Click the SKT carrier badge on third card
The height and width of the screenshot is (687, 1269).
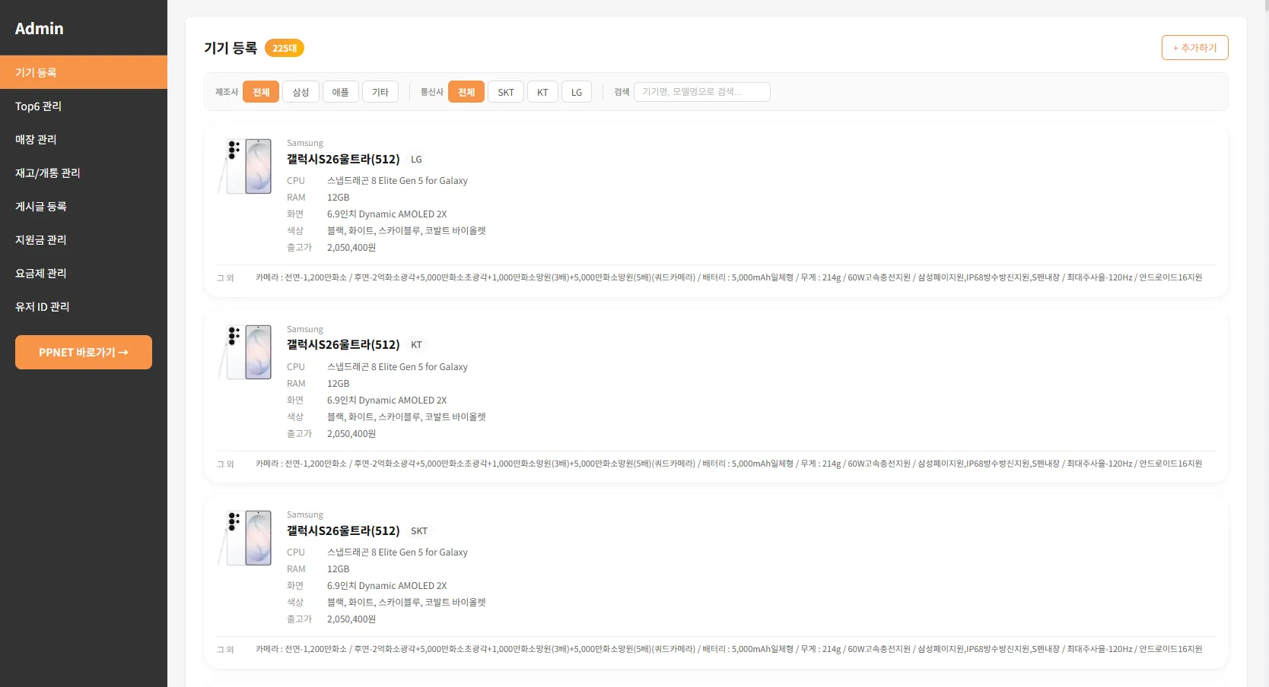click(x=419, y=531)
